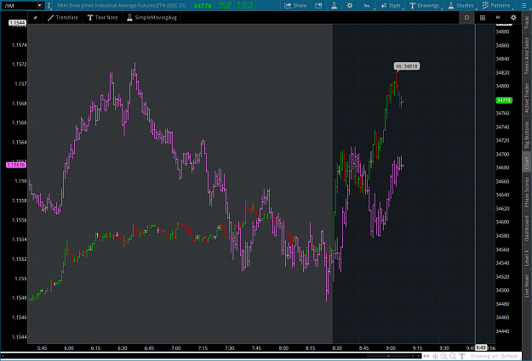Screen dimensions: 532x361
Task: Click the scroll left arrow in bottom scrollbar
Action: pyautogui.click(x=413, y=356)
